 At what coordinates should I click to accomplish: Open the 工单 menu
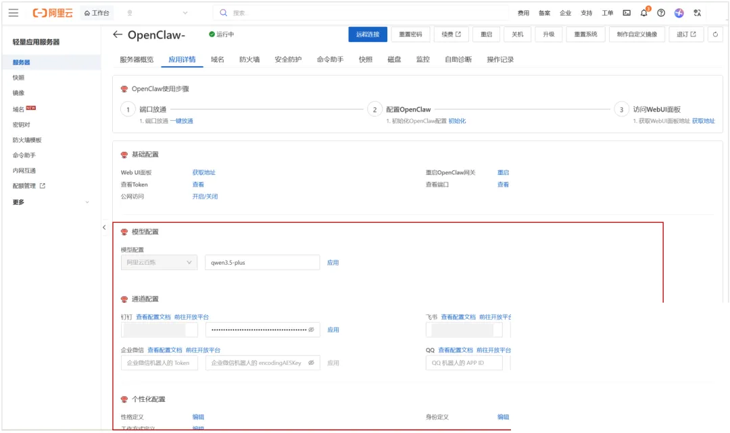point(607,13)
